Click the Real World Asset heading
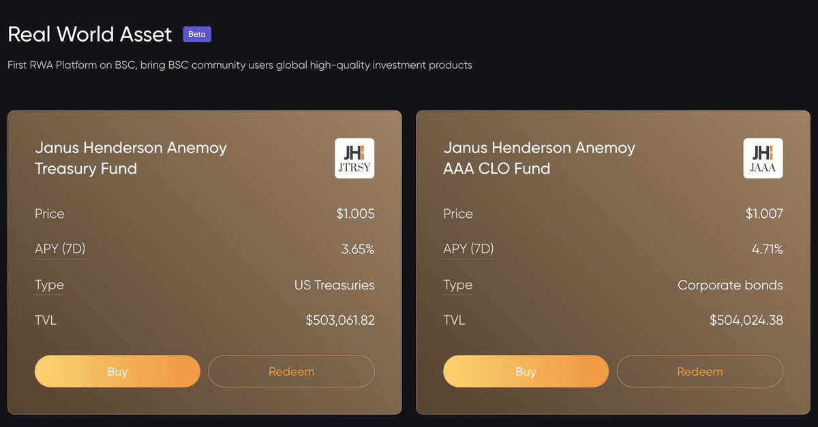 pos(90,34)
